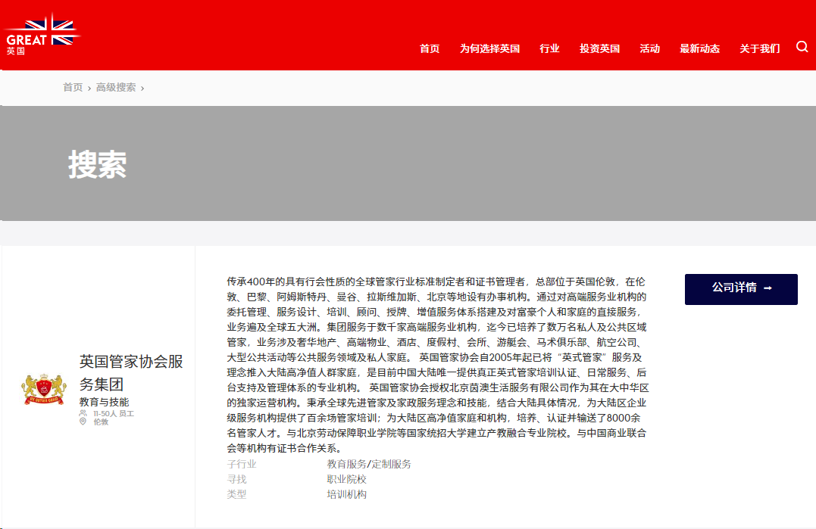Select the 教育服务/定制服务 sub-industry value

(369, 464)
